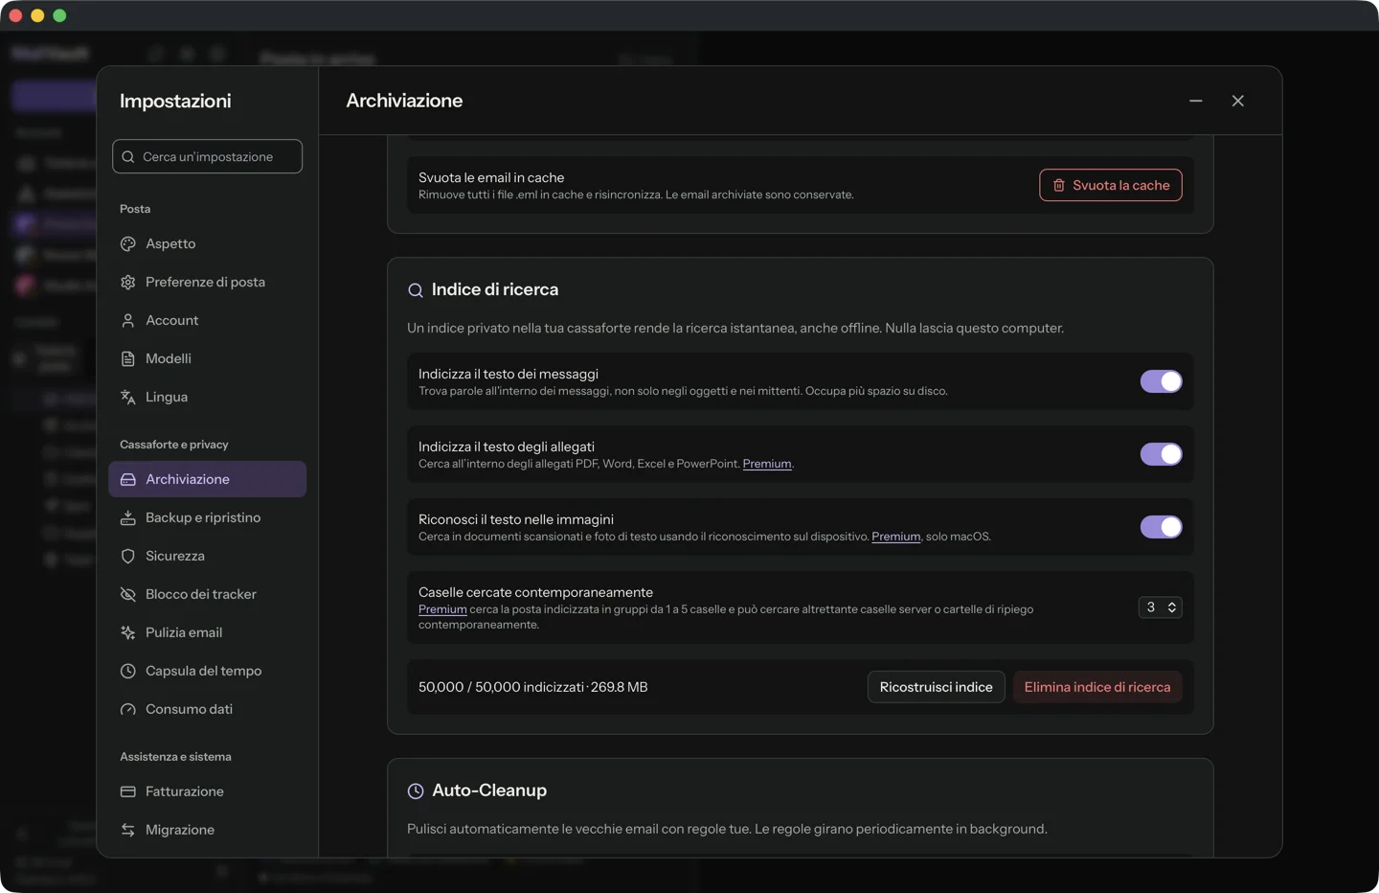This screenshot has height=893, width=1379.
Task: Click the Account person icon
Action: click(x=128, y=321)
